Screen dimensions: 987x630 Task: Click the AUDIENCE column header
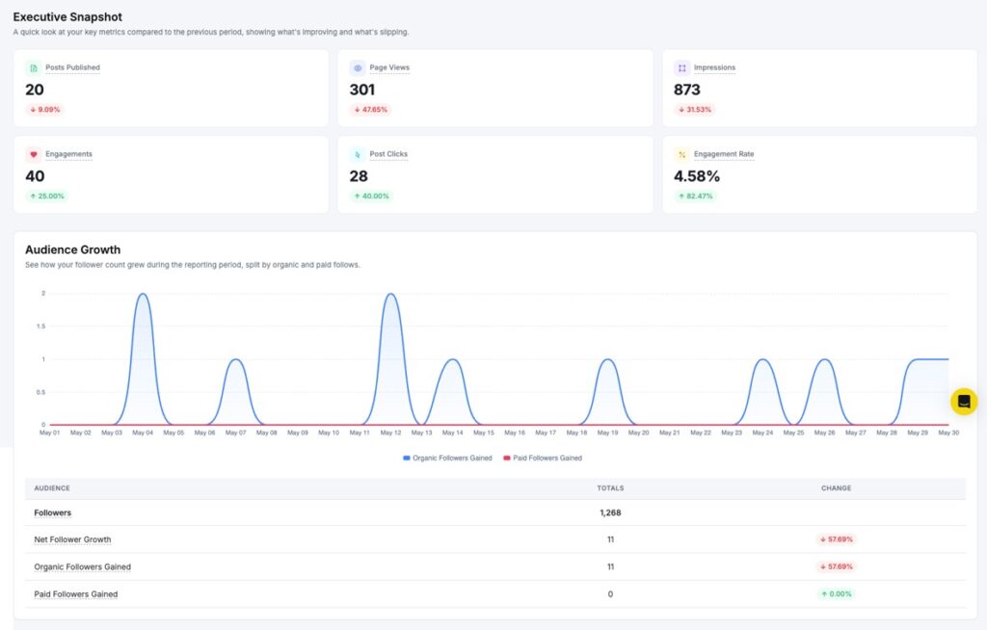(52, 488)
